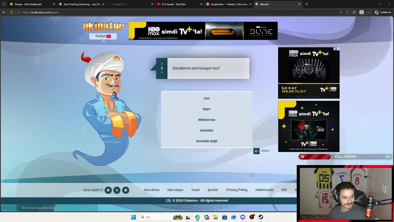Choose the Bilmiyorum answer
394x222 pixels.
click(207, 120)
